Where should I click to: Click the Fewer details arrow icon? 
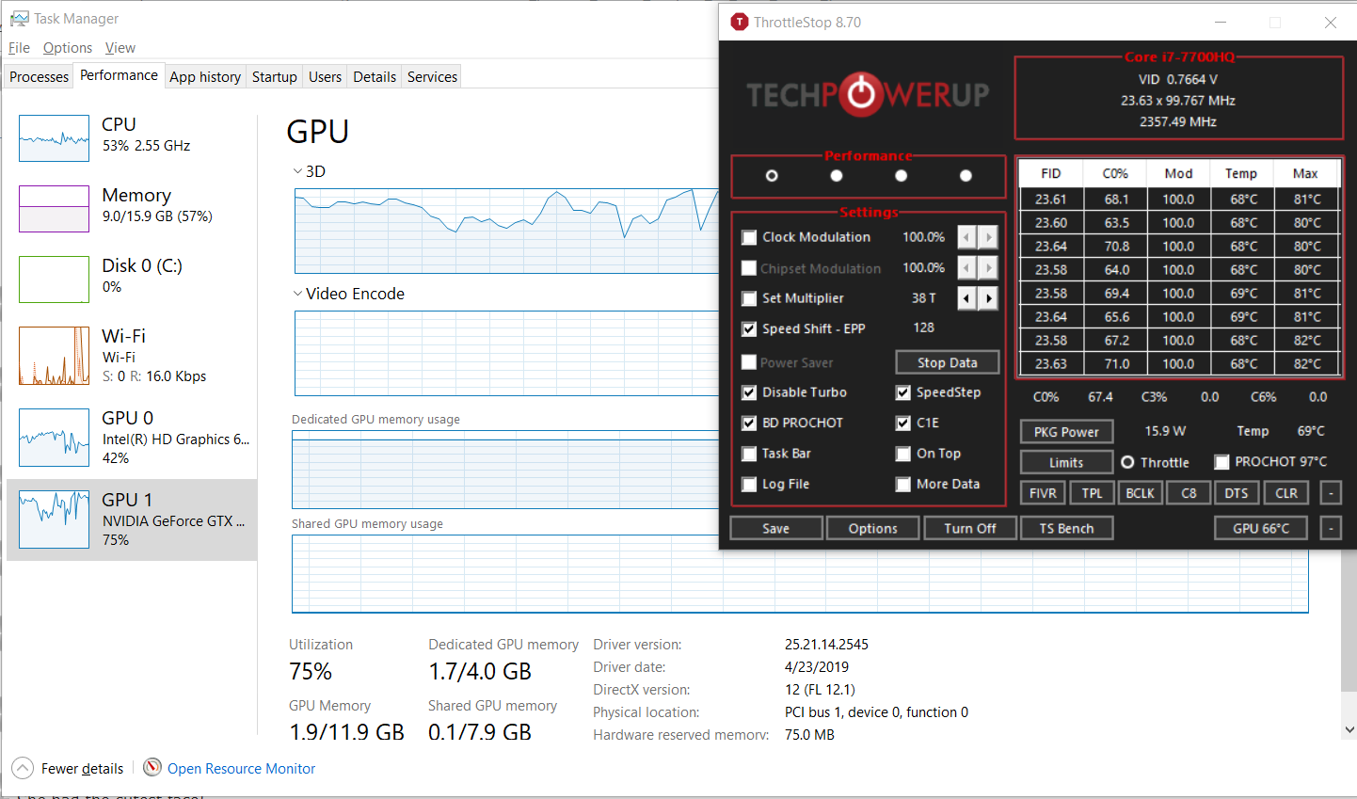(24, 768)
